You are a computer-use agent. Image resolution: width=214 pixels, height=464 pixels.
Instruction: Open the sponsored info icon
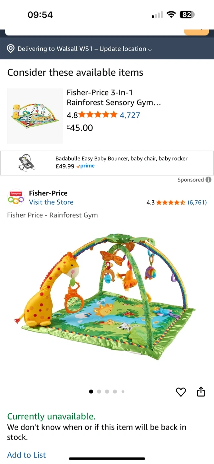(209, 180)
